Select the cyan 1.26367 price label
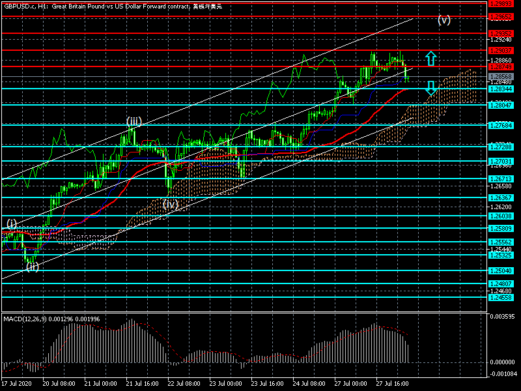521x391 pixels. [x=501, y=198]
